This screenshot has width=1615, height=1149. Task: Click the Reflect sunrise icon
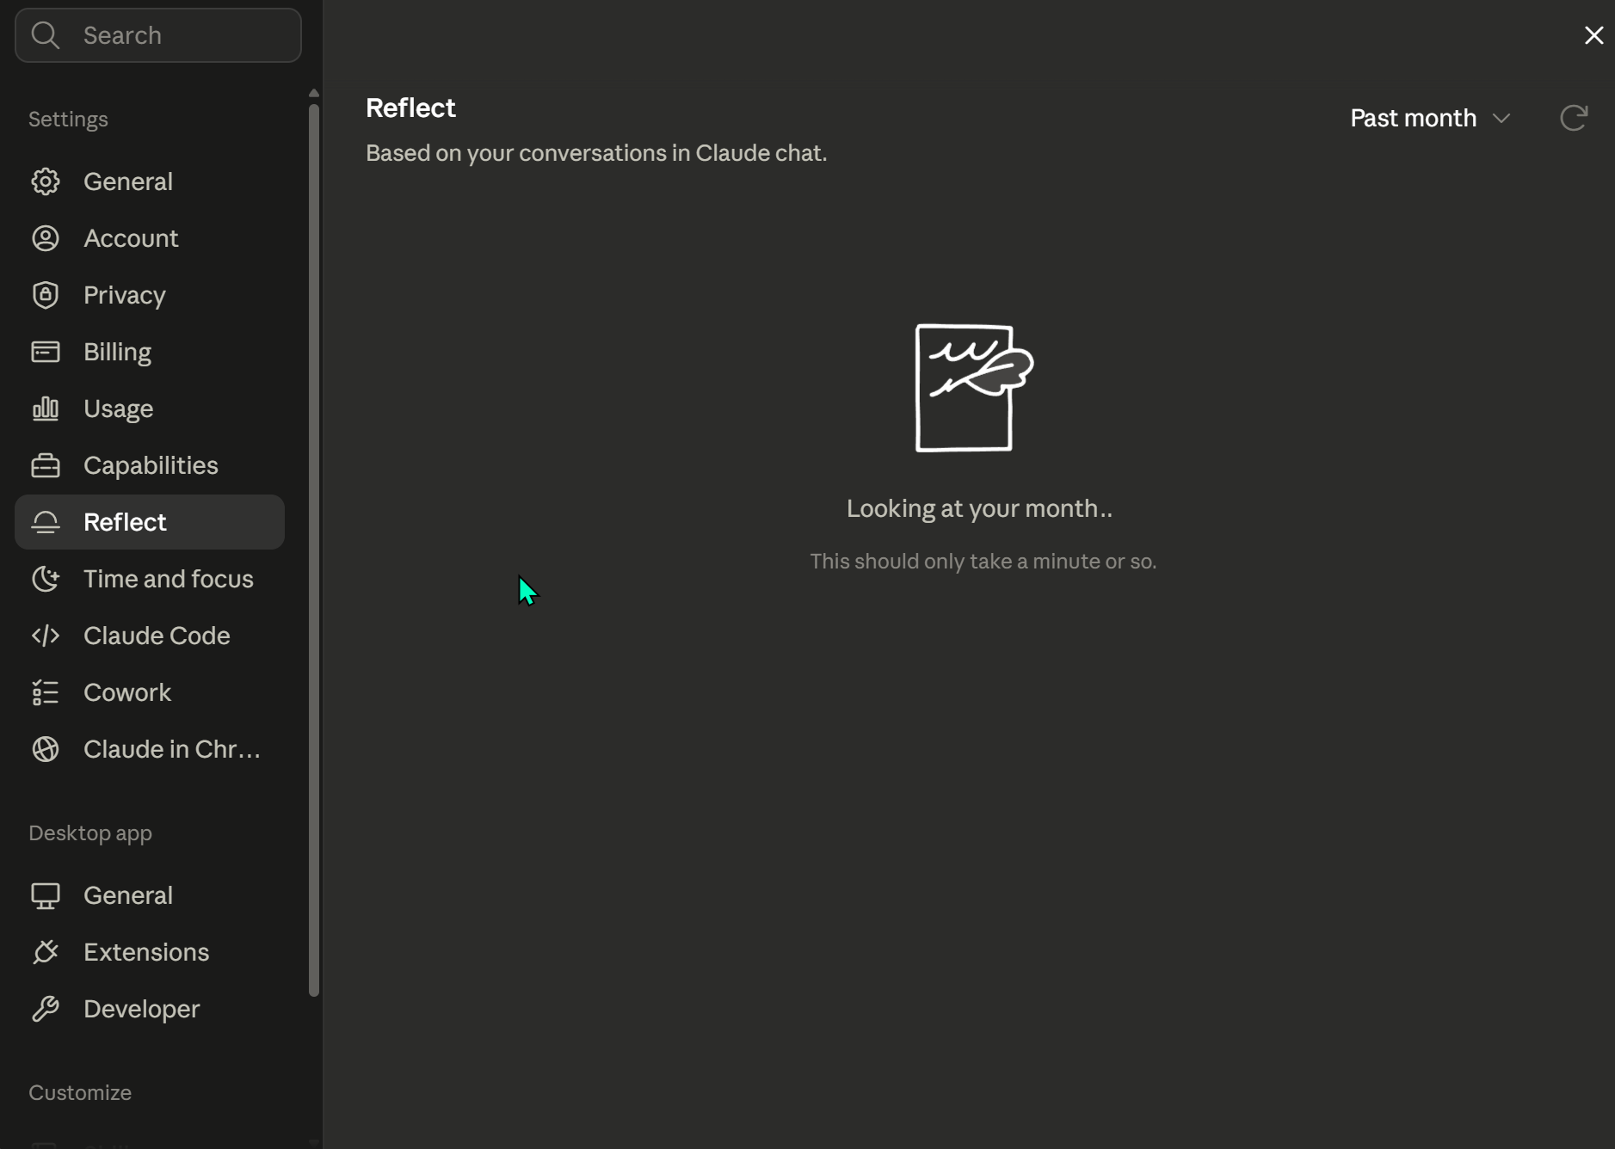tap(46, 522)
